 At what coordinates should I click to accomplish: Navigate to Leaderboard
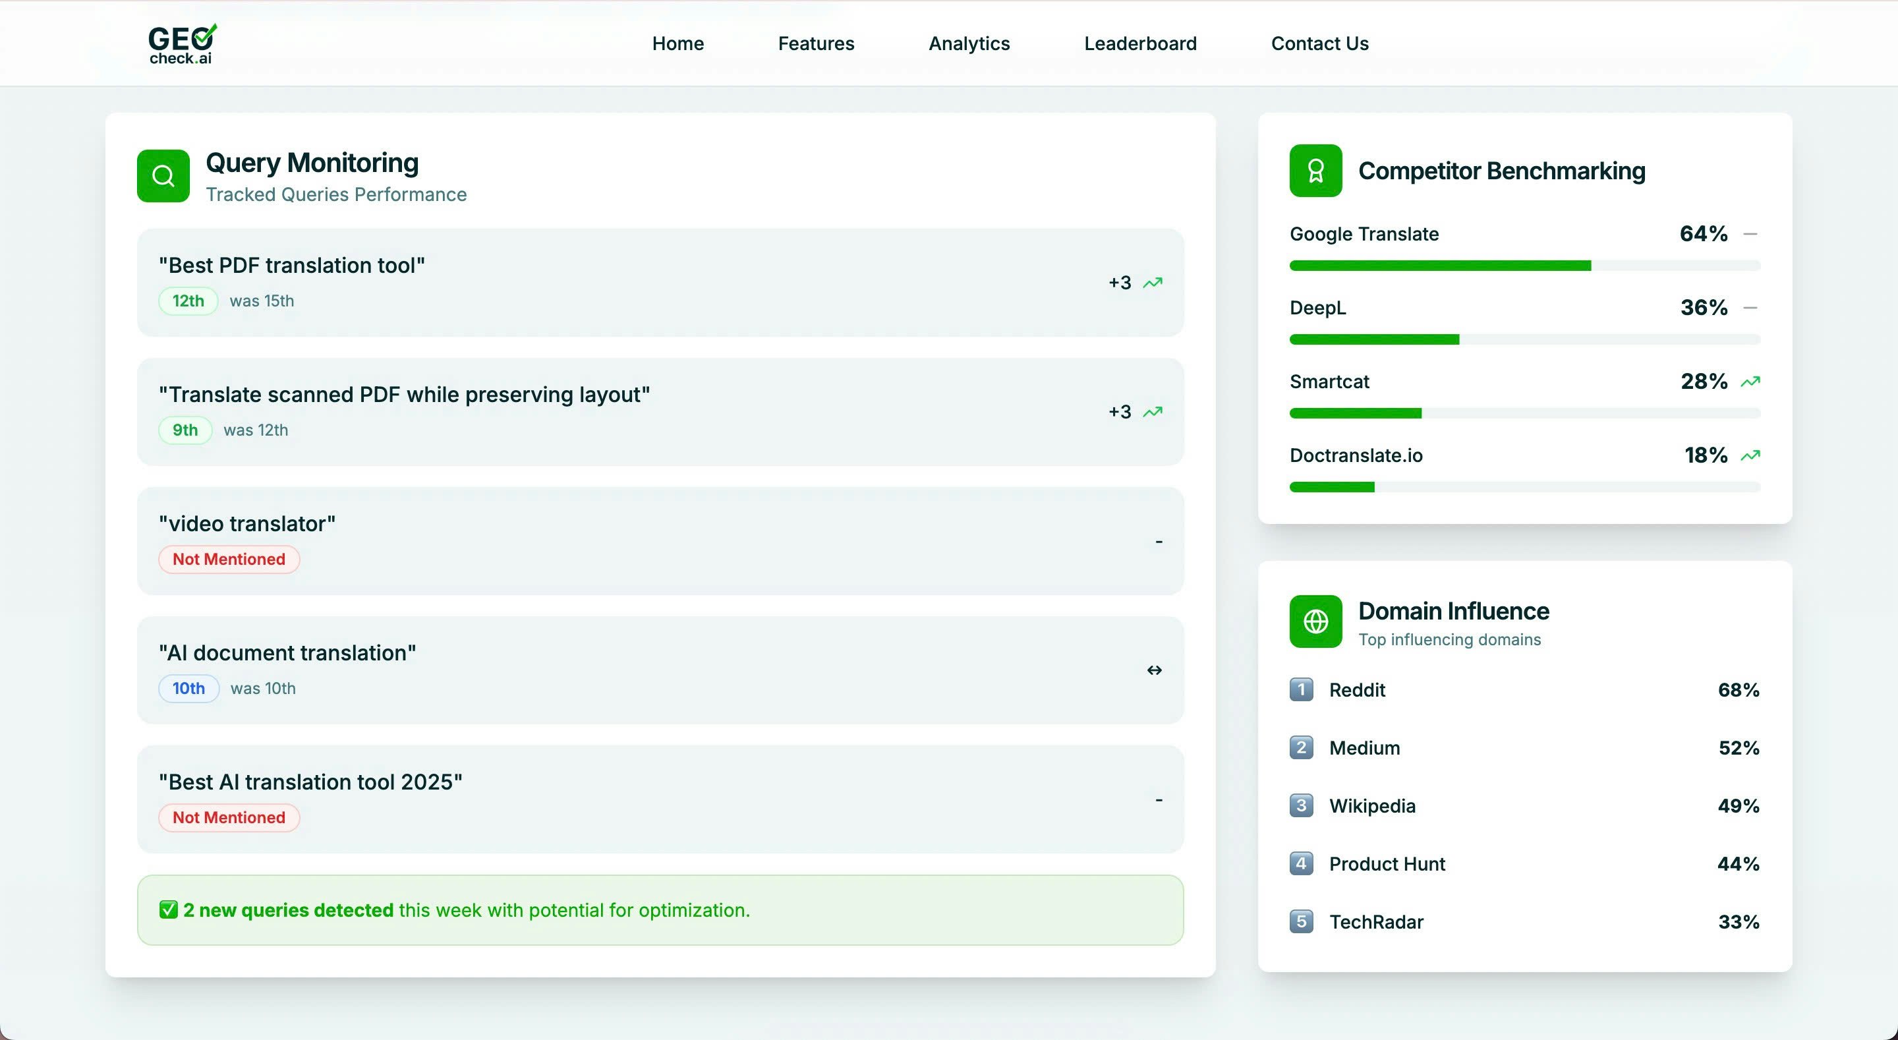point(1140,43)
